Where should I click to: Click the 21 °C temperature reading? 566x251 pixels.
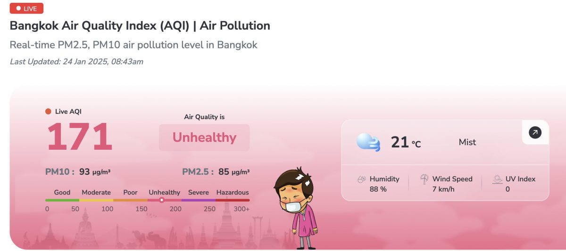click(x=405, y=142)
